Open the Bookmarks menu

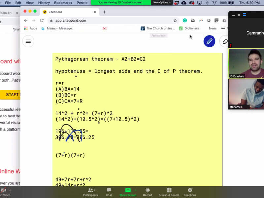pyautogui.click(x=63, y=3)
